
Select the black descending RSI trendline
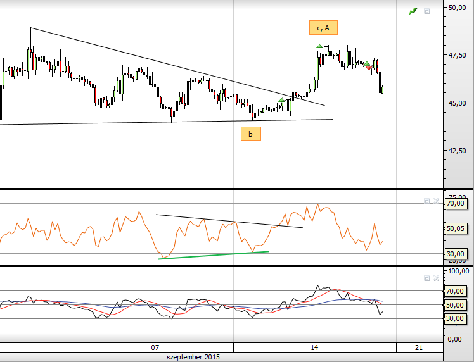point(229,221)
